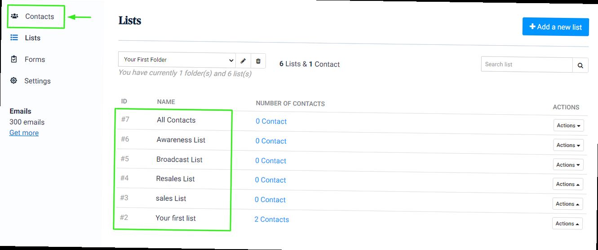Follow the Get more emails link

coord(24,133)
